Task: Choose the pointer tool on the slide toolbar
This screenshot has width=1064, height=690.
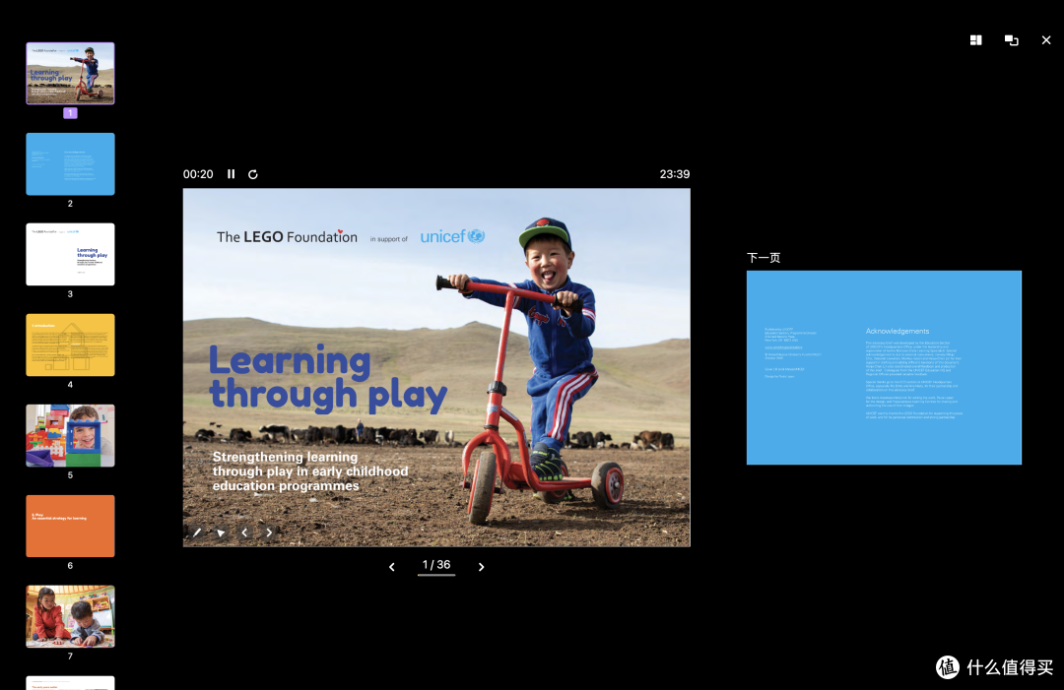Action: pyautogui.click(x=222, y=533)
